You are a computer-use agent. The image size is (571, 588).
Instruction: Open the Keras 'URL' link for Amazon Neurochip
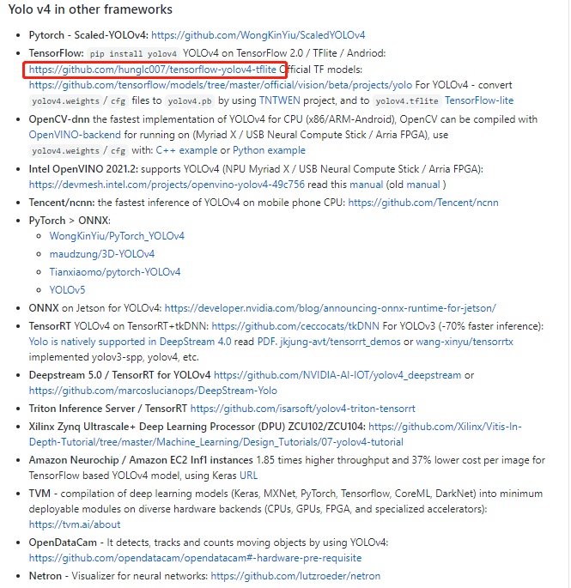tap(249, 476)
